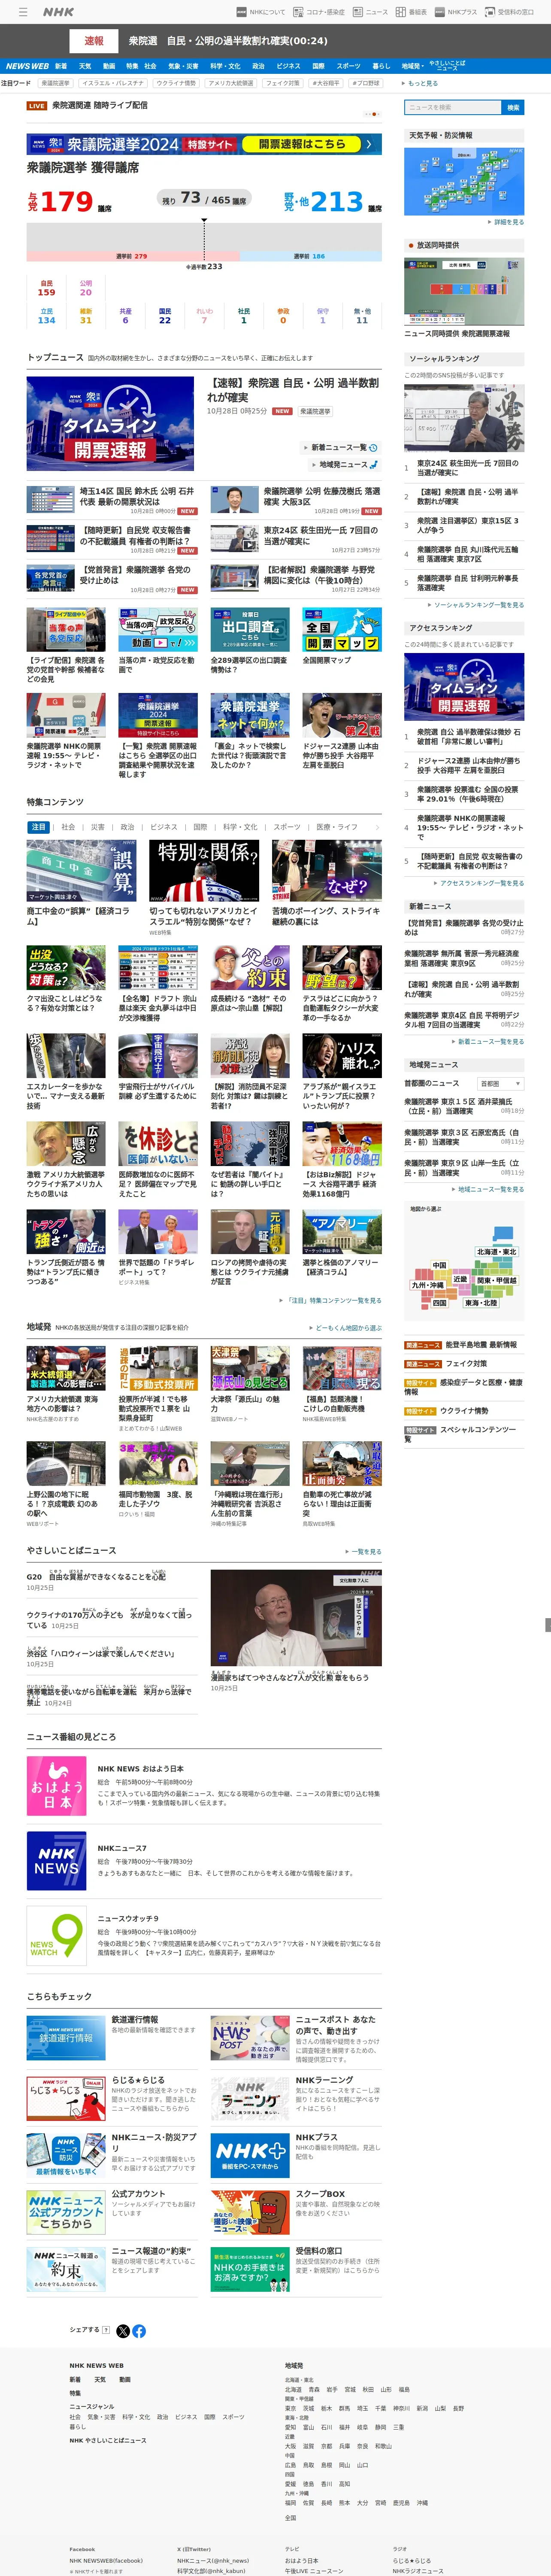Open 能登半島地震 最新情報 sidebar link
Image resolution: width=551 pixels, height=2576 pixels.
481,1345
